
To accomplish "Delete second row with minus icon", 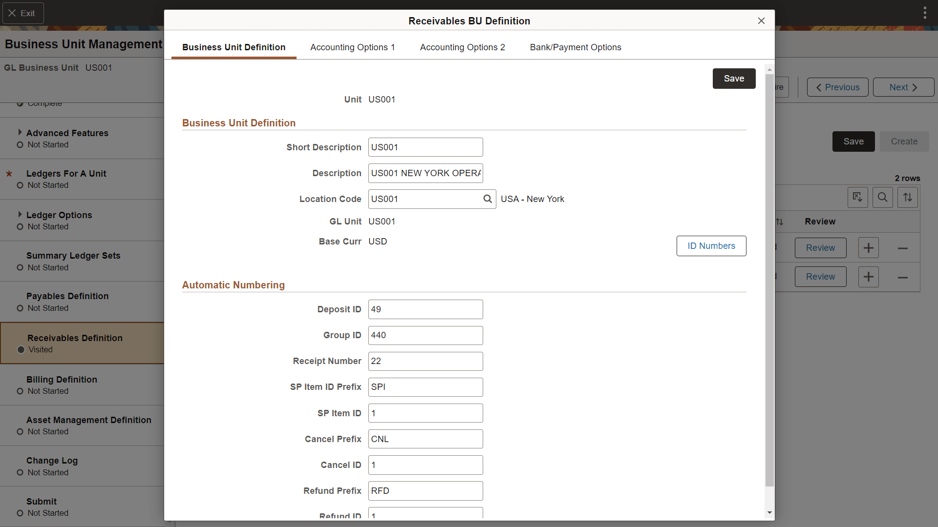I will 902,277.
